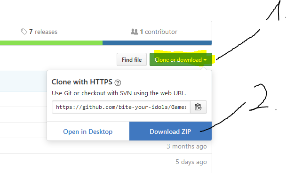Click the highlighted light-blue file row
Viewport: 286px width, 173px height.
pyautogui.click(x=24, y=81)
